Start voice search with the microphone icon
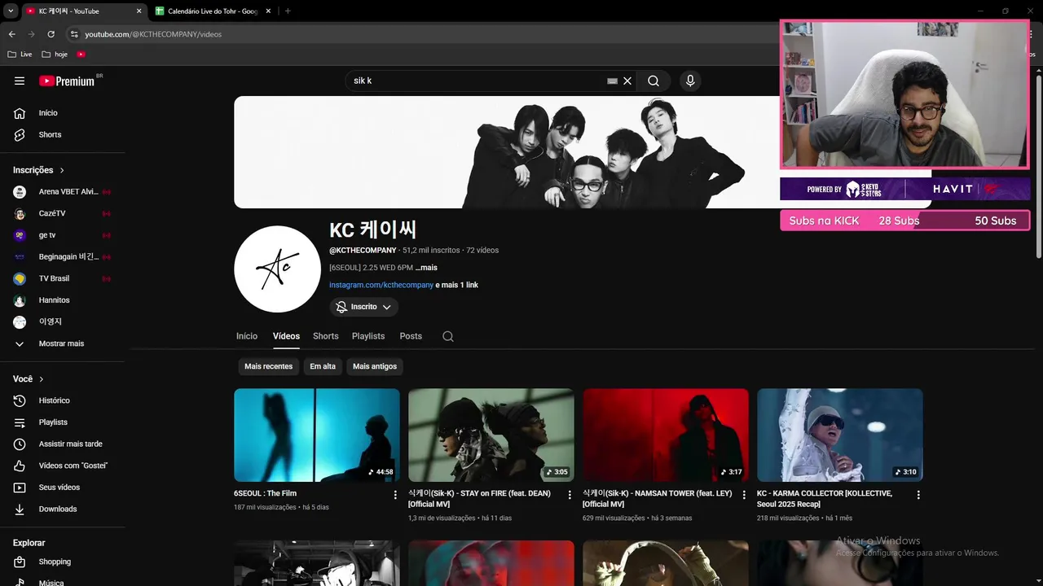Viewport: 1043px width, 586px height. pos(690,81)
